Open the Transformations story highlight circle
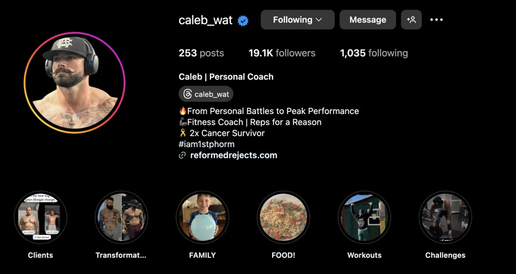 (121, 218)
